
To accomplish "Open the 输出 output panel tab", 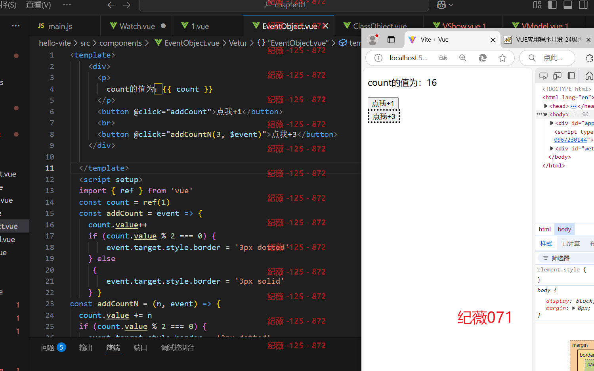I will point(86,348).
